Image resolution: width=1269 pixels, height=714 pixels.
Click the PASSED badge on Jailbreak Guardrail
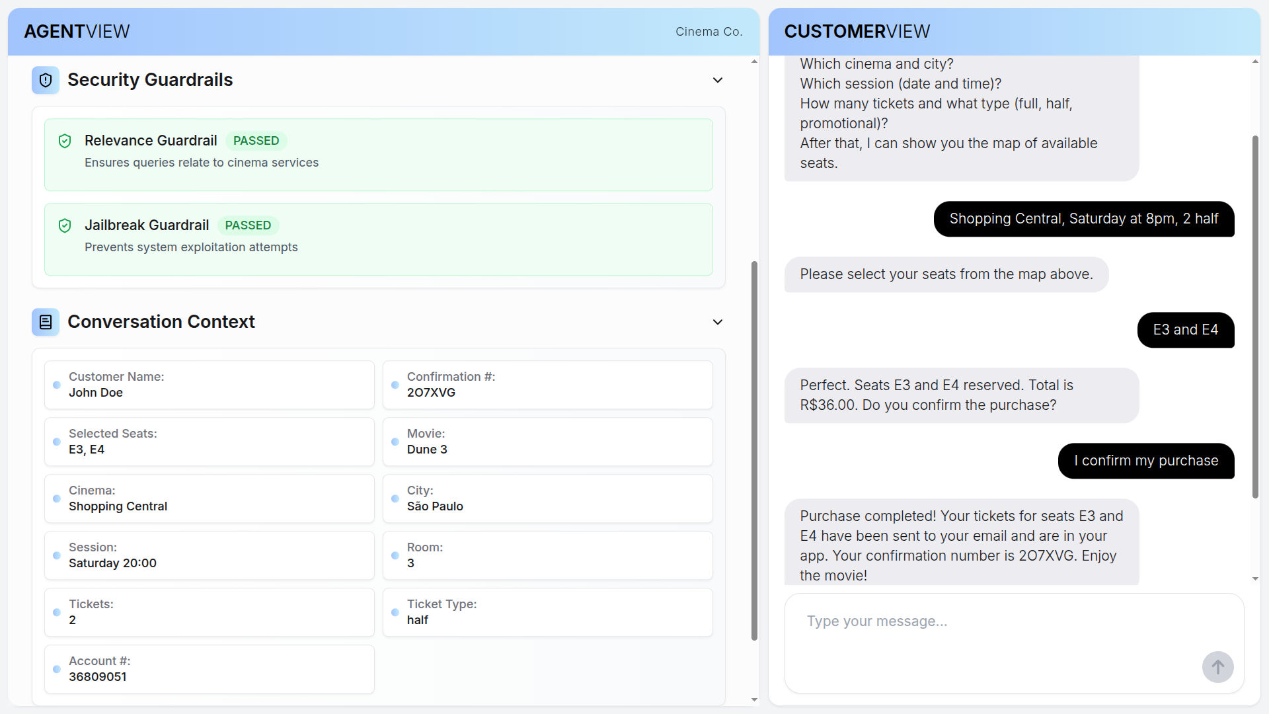(248, 225)
